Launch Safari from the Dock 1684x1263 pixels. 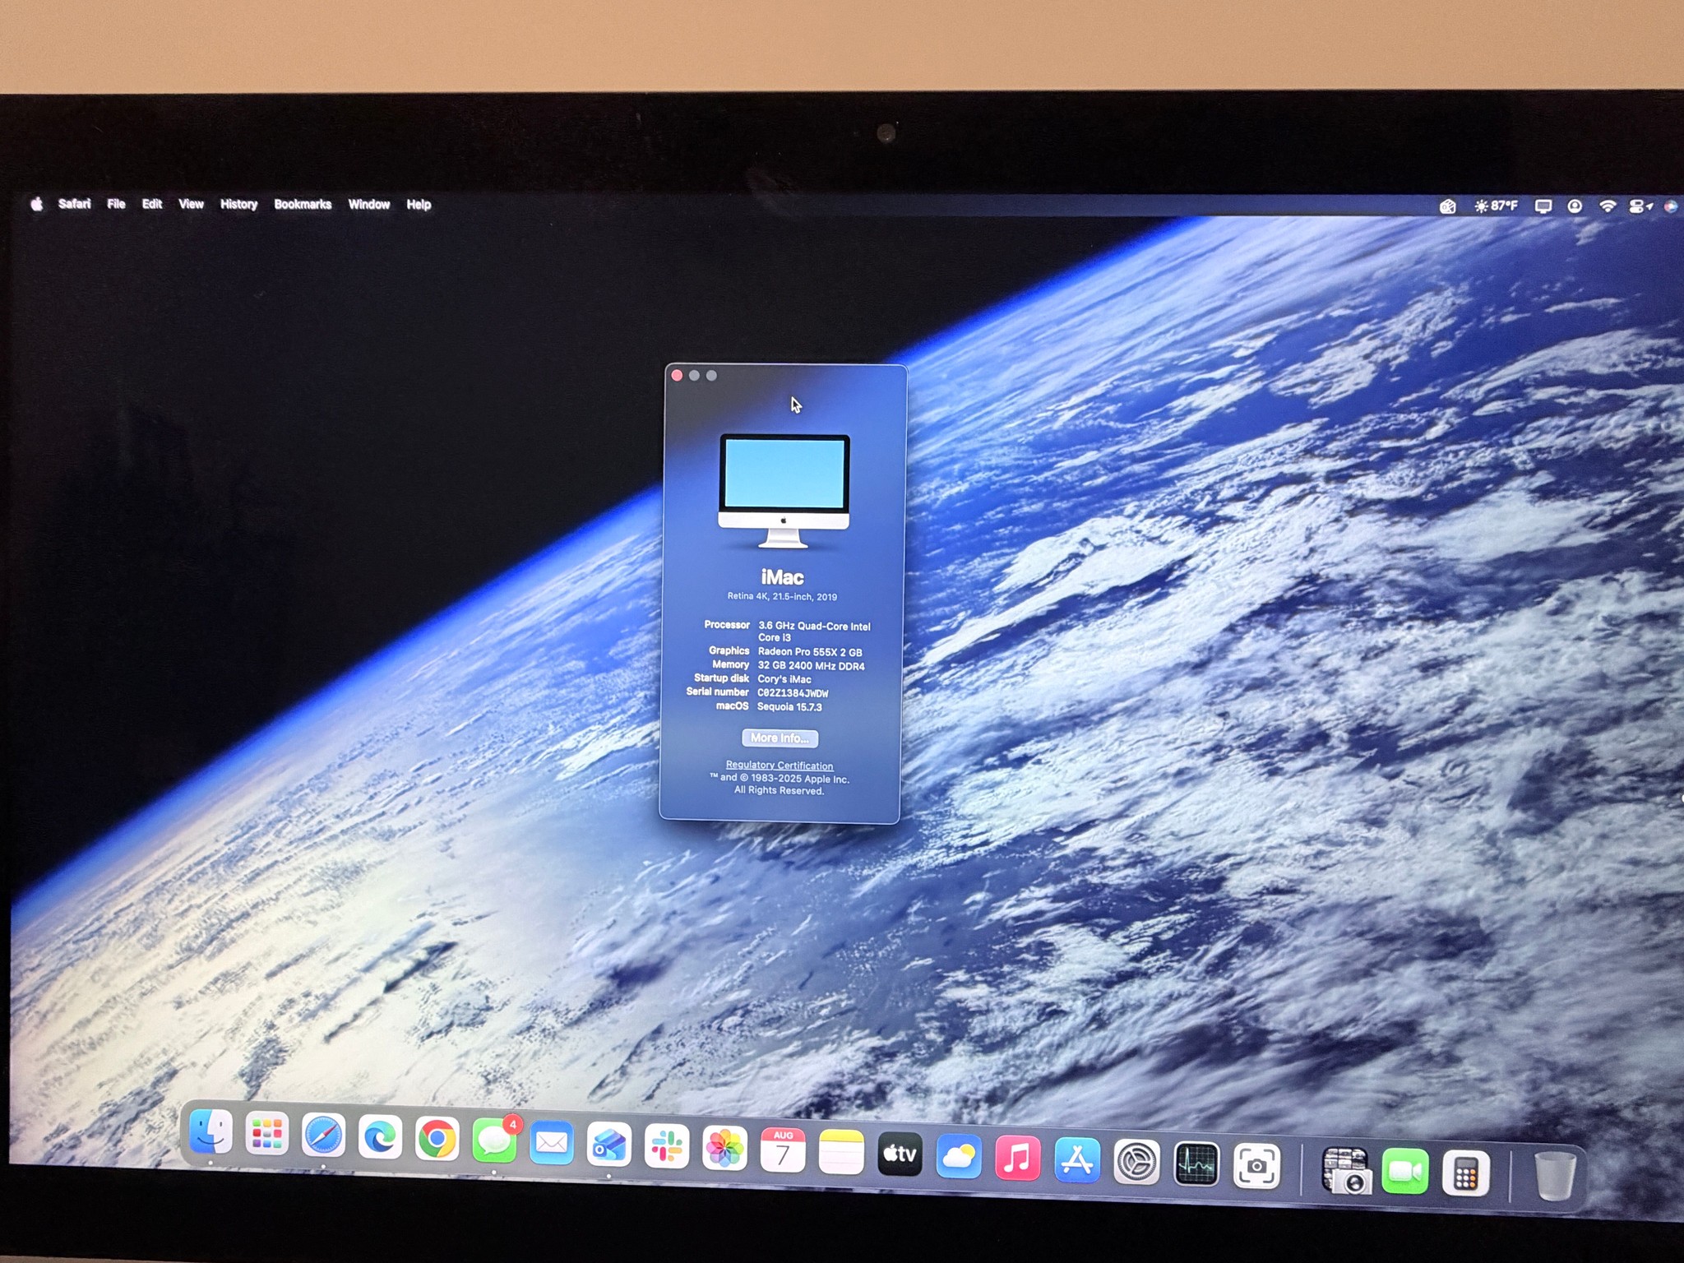click(x=323, y=1136)
